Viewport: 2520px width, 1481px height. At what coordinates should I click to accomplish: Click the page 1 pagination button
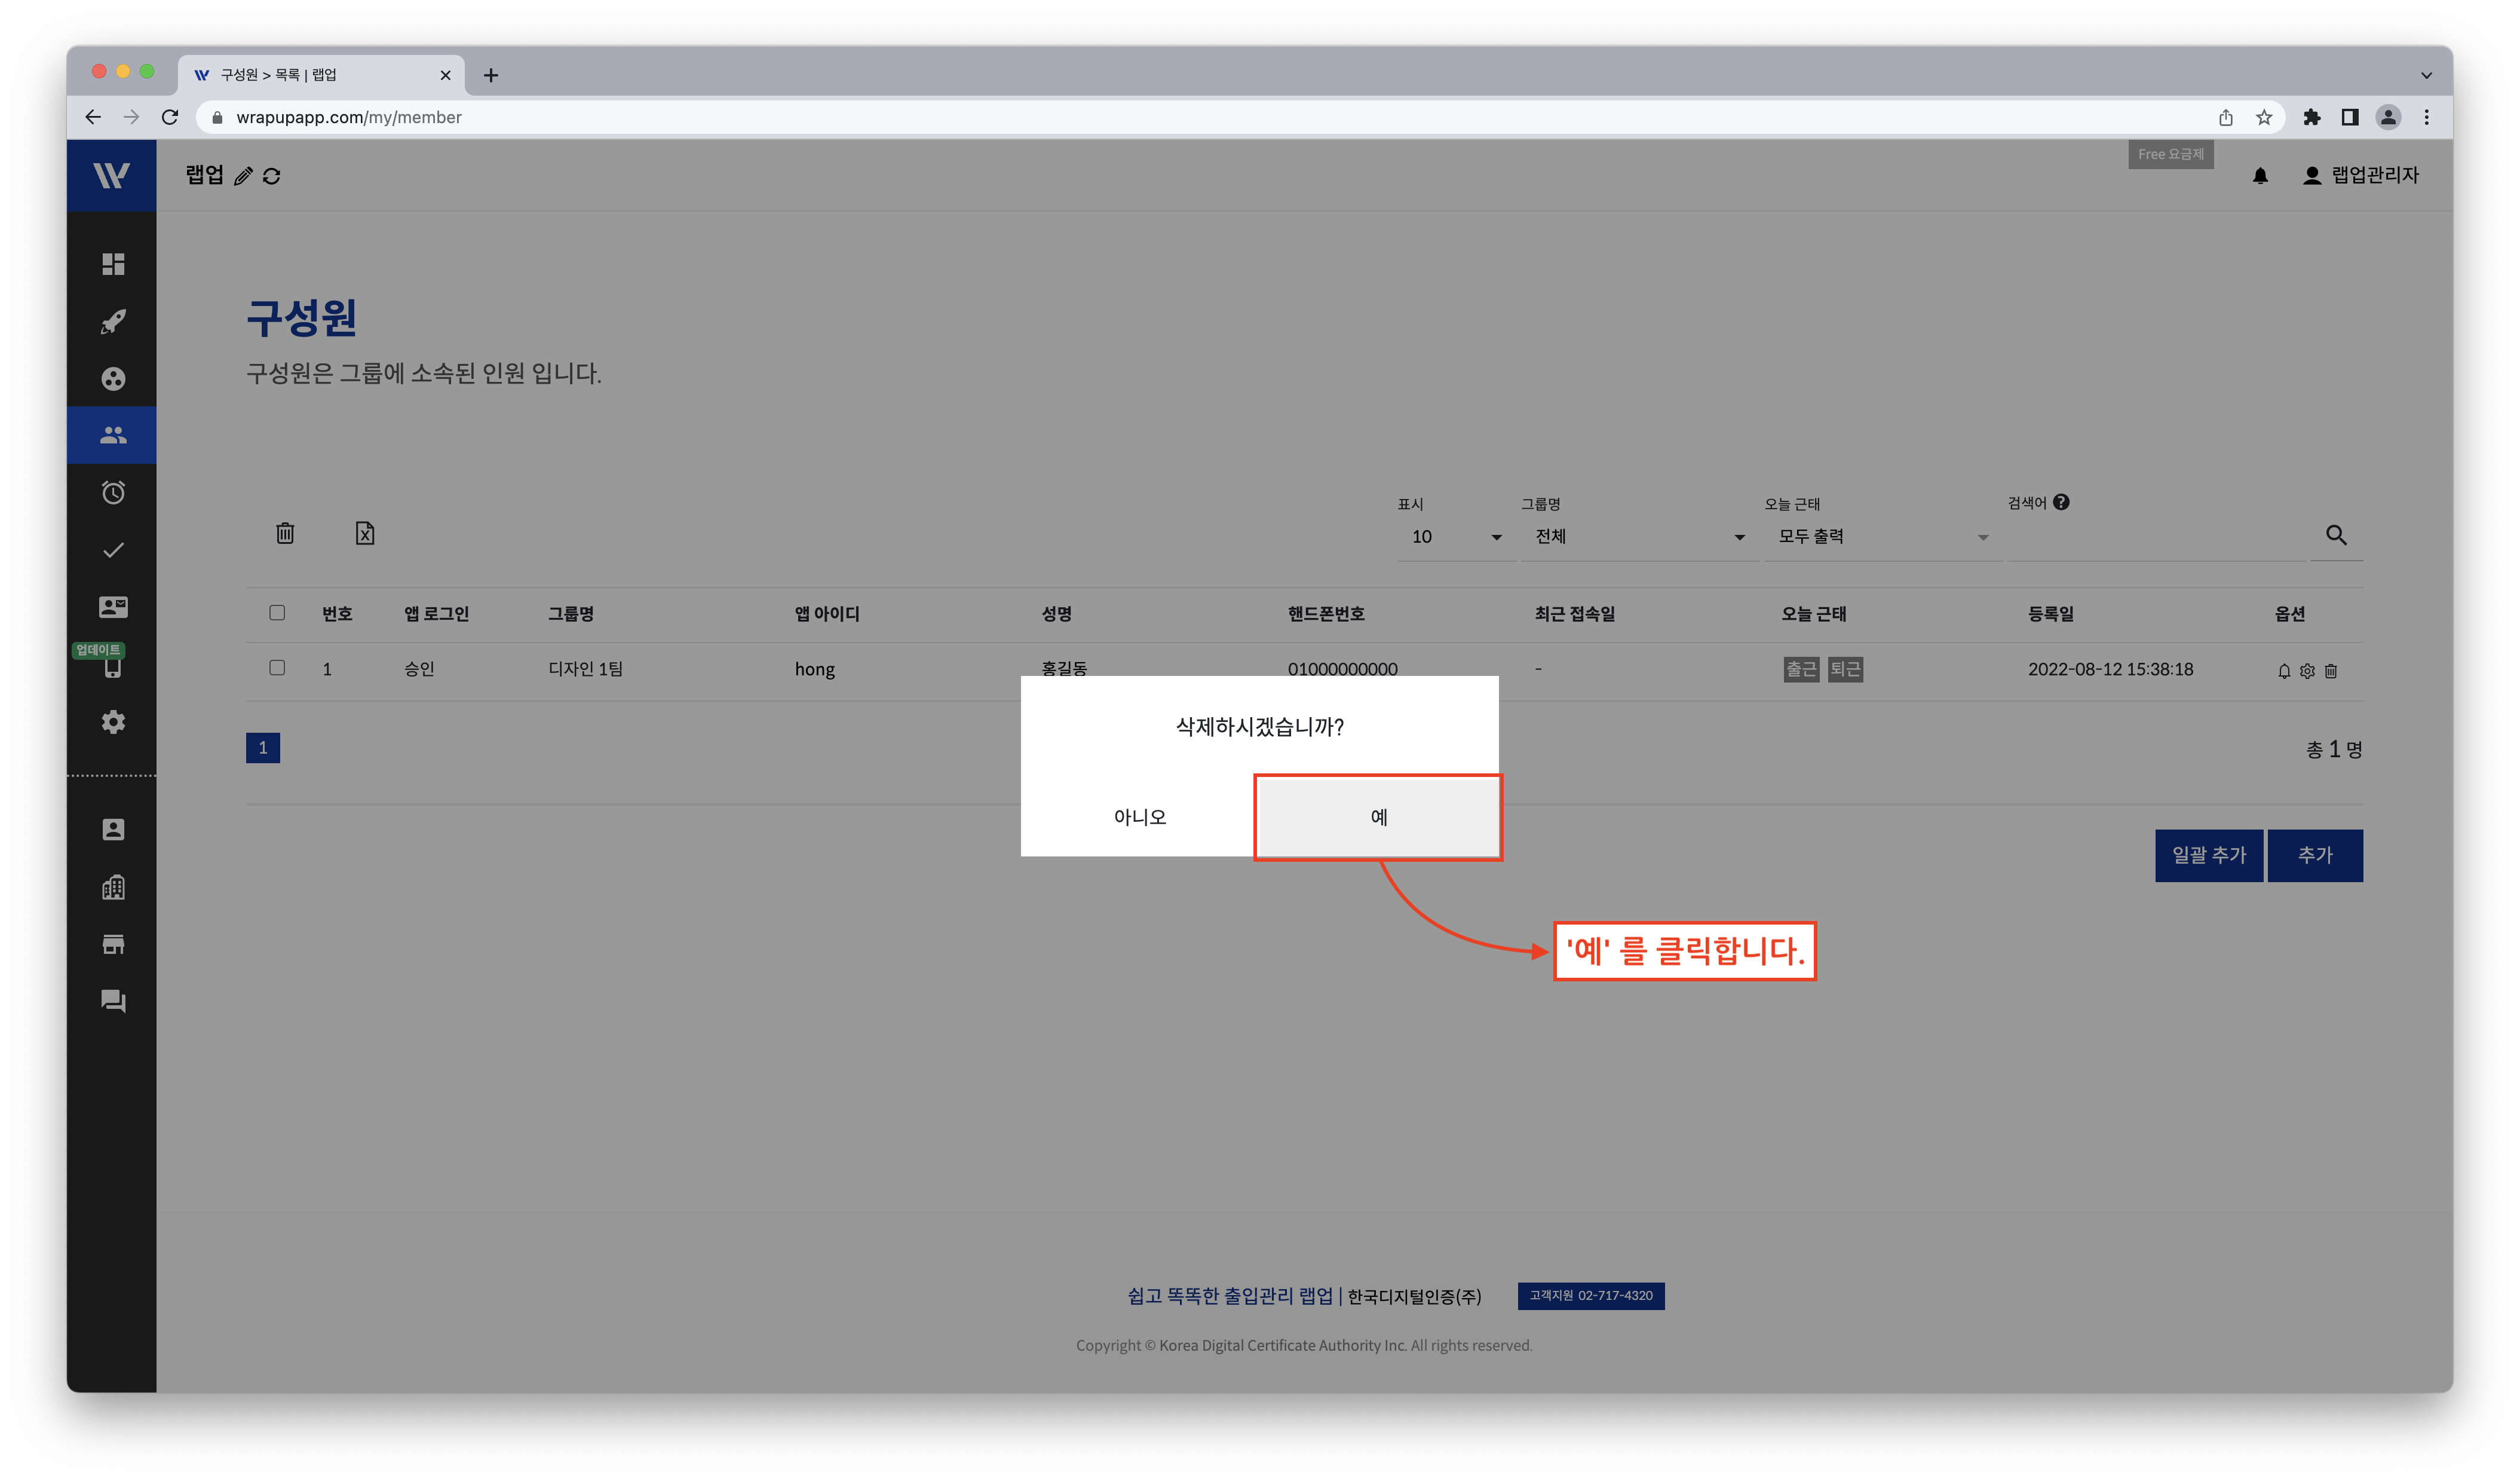tap(263, 748)
